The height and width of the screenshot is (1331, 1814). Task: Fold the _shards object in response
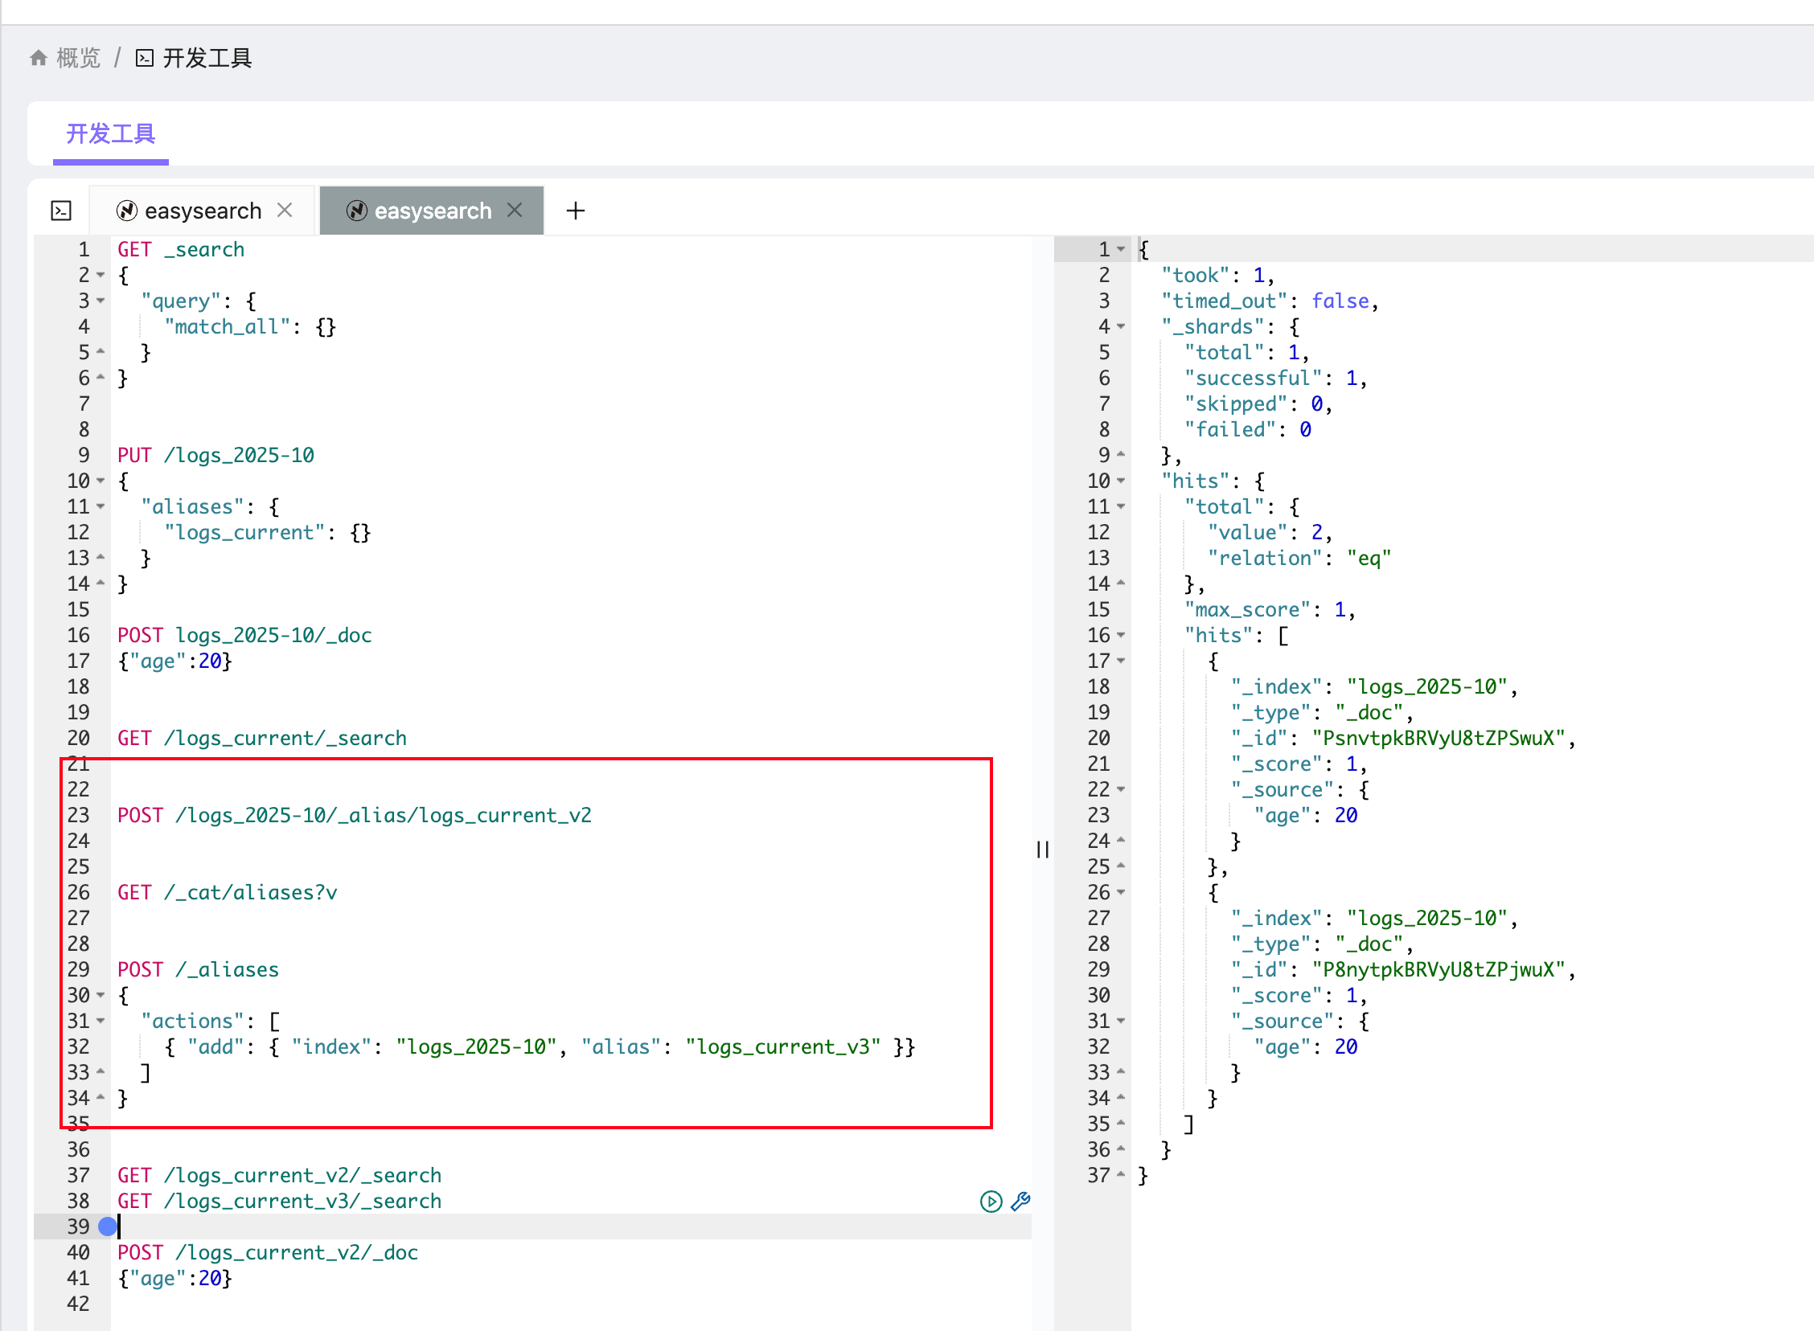(1121, 327)
